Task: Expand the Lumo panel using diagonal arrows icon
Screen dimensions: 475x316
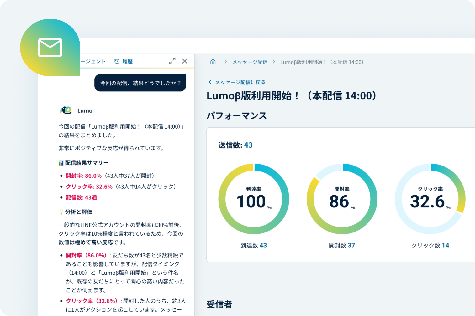Action: [172, 61]
